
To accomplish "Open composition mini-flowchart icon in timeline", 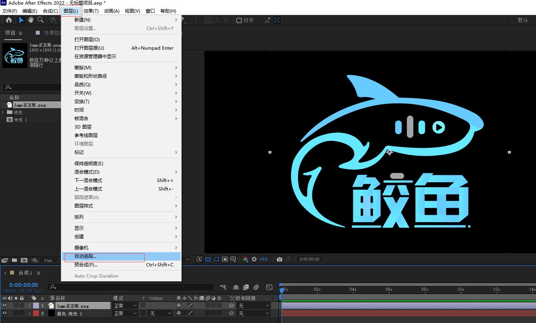I will point(223,287).
